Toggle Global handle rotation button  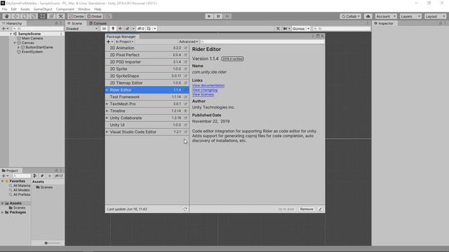95,16
